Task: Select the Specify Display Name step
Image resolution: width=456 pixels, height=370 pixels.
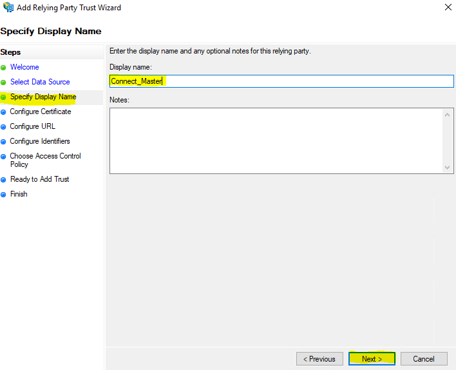Action: tap(43, 97)
